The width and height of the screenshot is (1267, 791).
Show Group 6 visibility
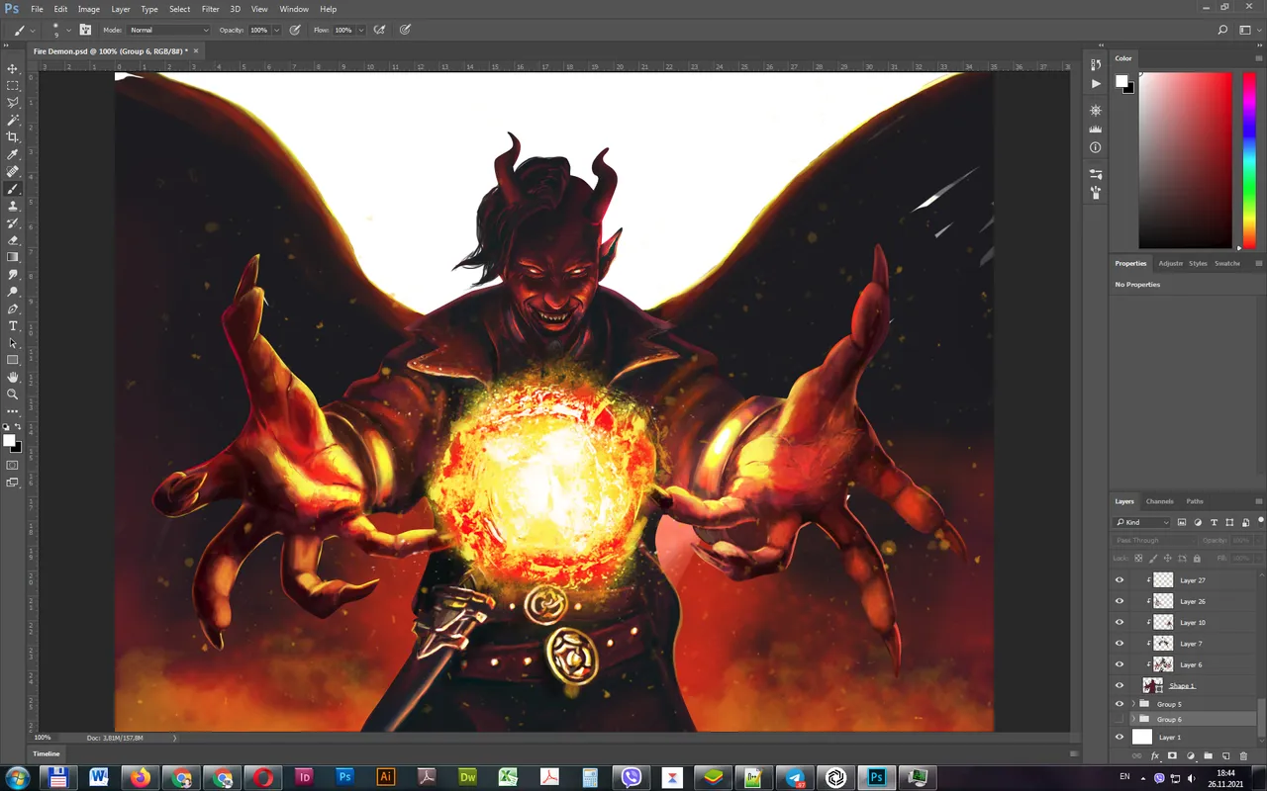pyautogui.click(x=1120, y=719)
